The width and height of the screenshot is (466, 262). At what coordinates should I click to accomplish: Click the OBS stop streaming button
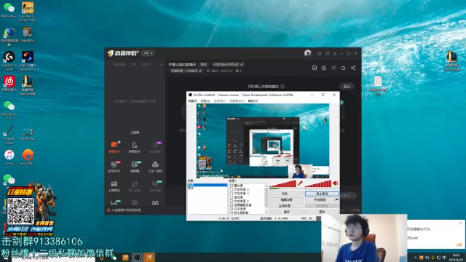(322, 194)
